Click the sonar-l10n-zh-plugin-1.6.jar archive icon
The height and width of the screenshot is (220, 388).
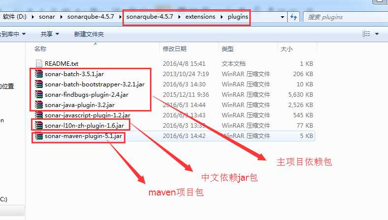click(39, 126)
